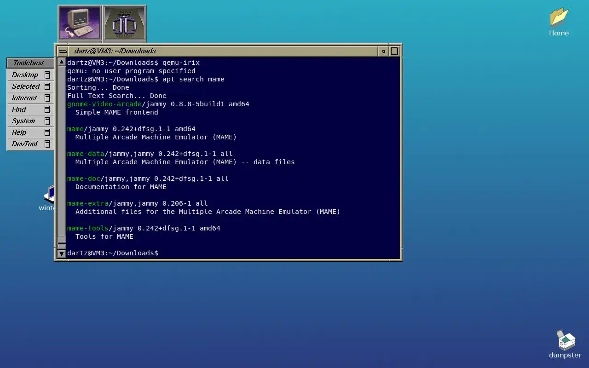Viewport: 589px width, 368px height.
Task: Open the partially hidden winterm desktop icon
Action: click(48, 198)
